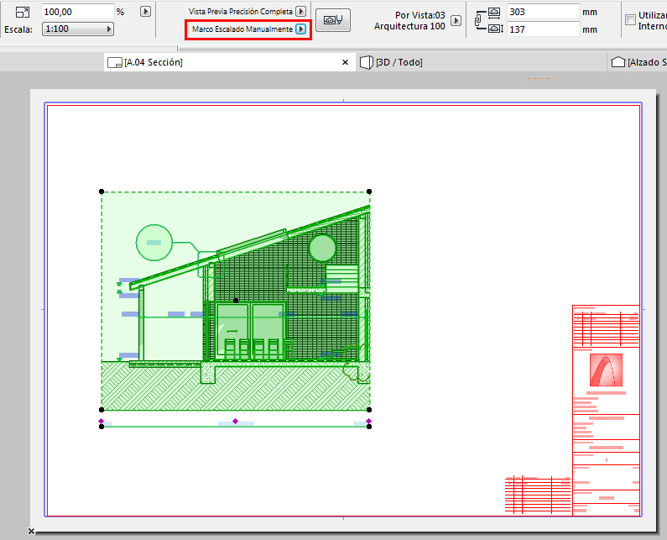The width and height of the screenshot is (667, 540).
Task: Click the 3D view tab icon
Action: pos(366,63)
